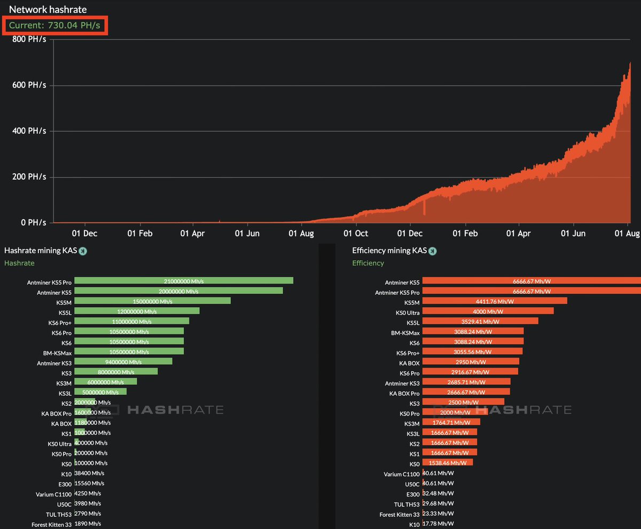
Task: Select the KS3 2500 Mh/W efficiency bar
Action: pyautogui.click(x=464, y=403)
